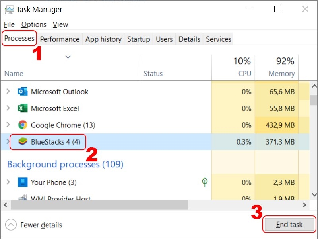Switch to the App history tab
This screenshot has height=239, width=318.
pyautogui.click(x=103, y=39)
